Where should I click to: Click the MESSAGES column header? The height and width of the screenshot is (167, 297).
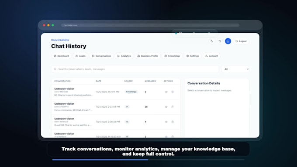click(150, 81)
